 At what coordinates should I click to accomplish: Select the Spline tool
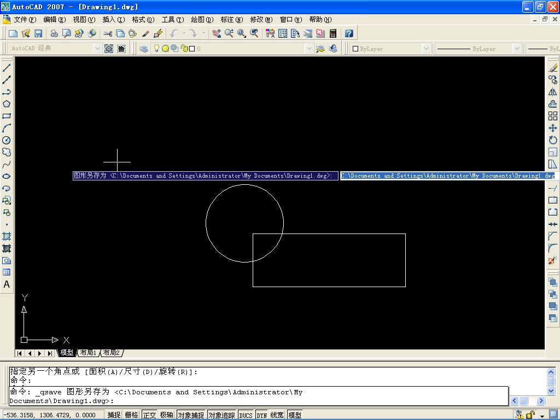tap(7, 164)
